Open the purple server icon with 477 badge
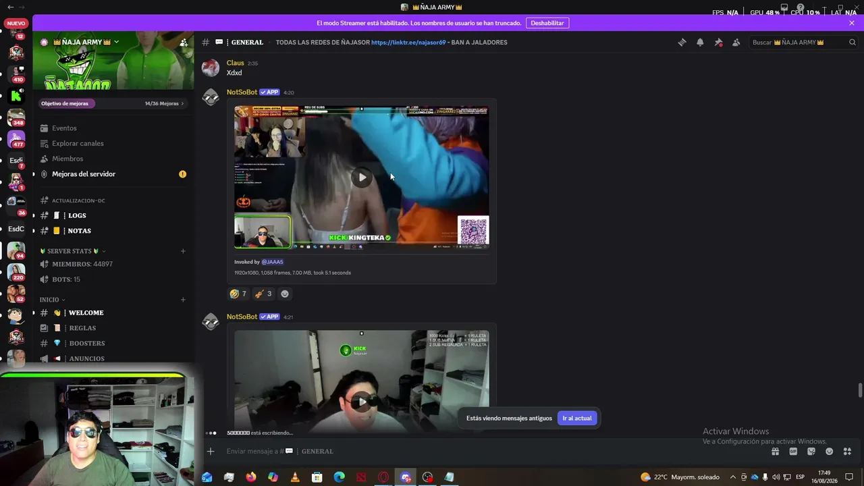864x486 pixels. point(16,139)
